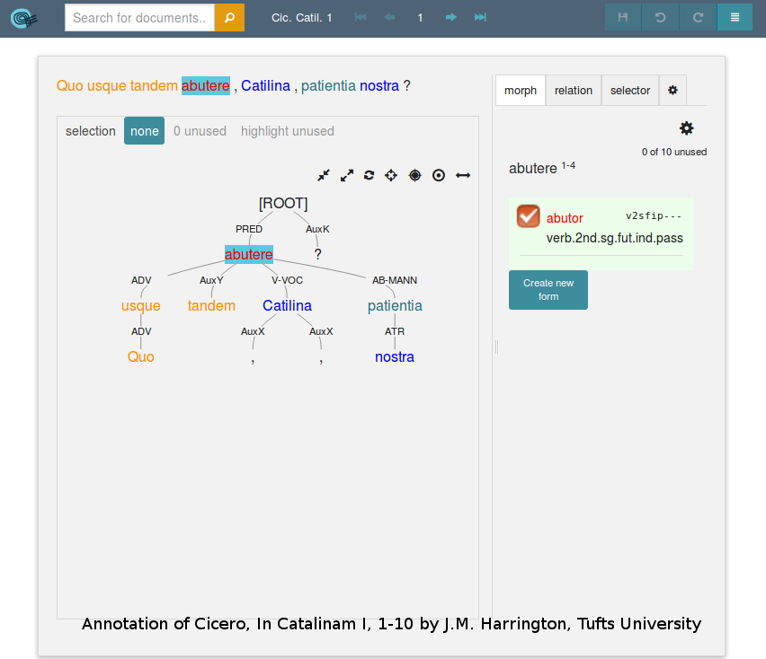Go to the next sentence arrow
This screenshot has width=766, height=659.
pos(450,17)
